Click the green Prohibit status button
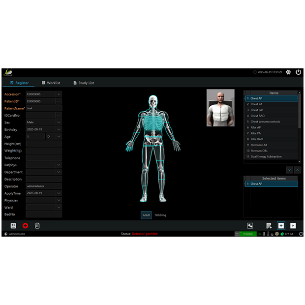The width and height of the screenshot is (305, 305). [x=248, y=234]
